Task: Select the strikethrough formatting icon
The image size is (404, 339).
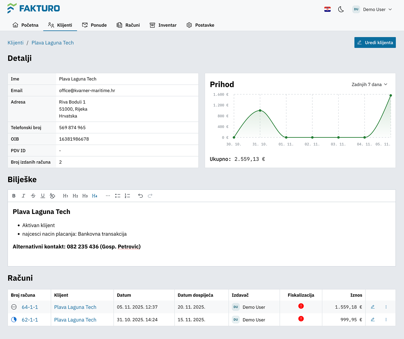Action: pos(33,196)
